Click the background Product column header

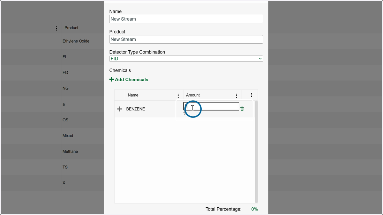(71, 28)
